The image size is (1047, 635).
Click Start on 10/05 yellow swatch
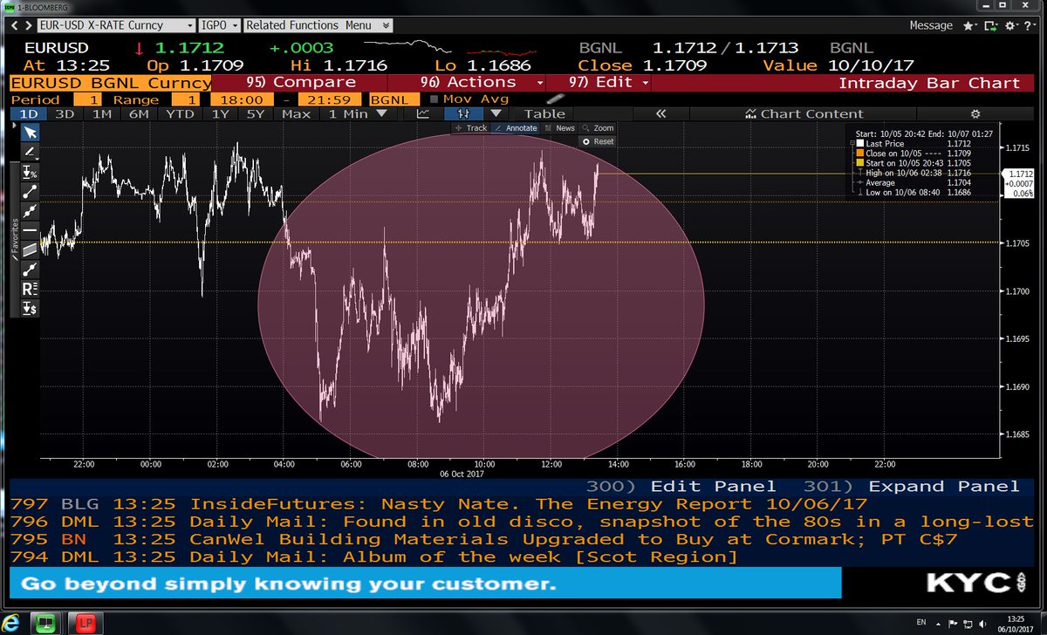[859, 163]
